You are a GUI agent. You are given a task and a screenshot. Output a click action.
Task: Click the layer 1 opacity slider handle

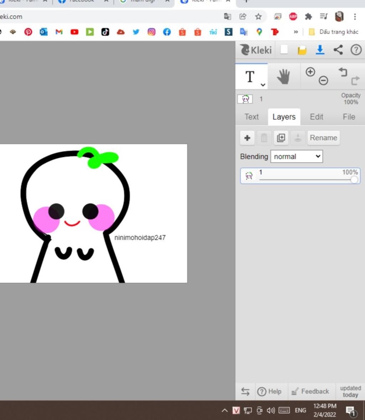pos(354,179)
